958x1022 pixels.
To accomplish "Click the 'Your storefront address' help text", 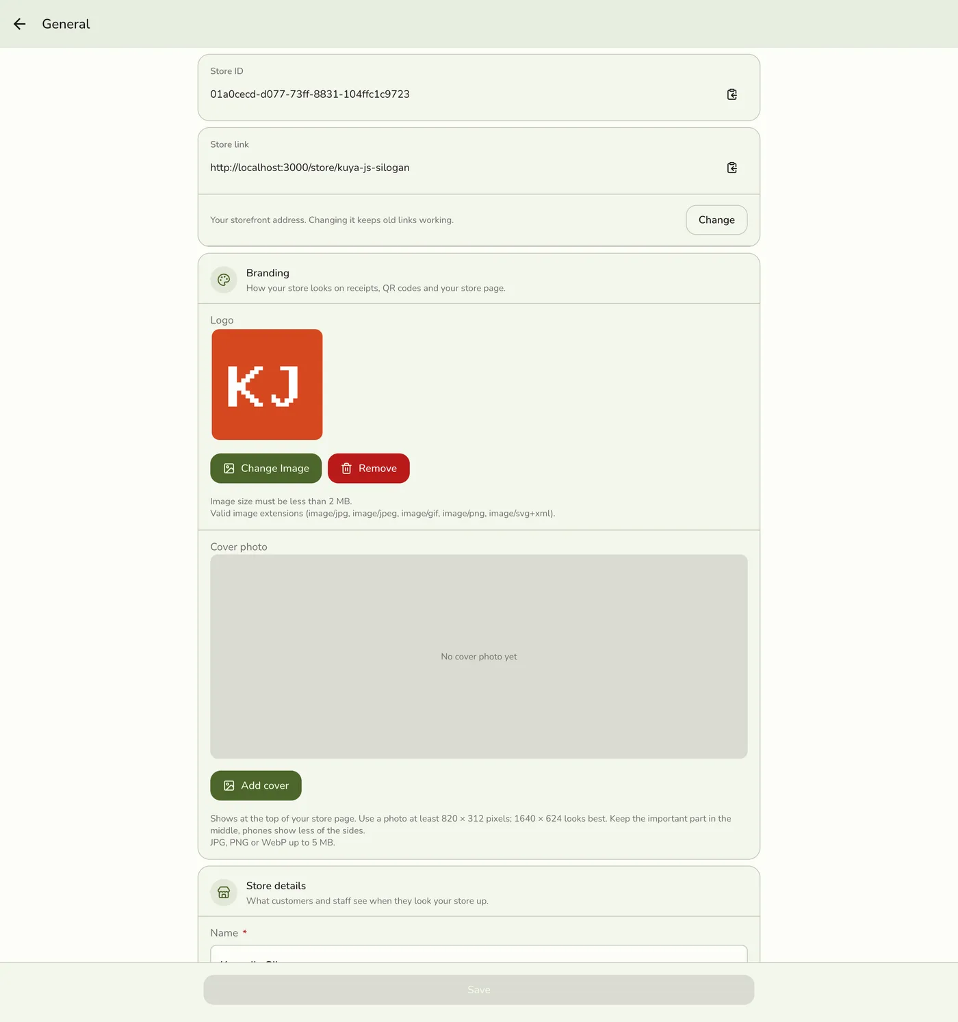I will tap(332, 220).
